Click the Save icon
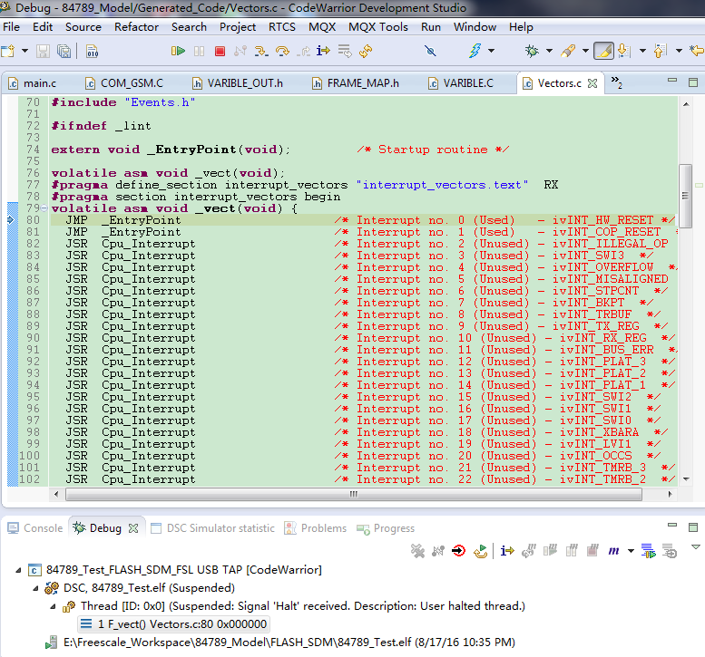Screen dimensions: 705x657 coord(44,51)
